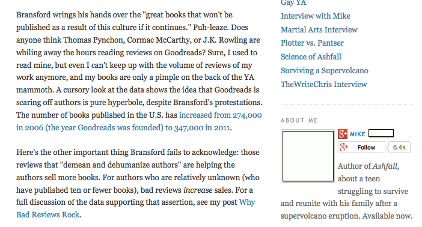
Task: Open the MIKE profile name link
Action: 357,134
